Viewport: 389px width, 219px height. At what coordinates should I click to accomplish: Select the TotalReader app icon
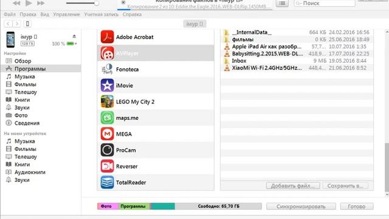pyautogui.click(x=107, y=182)
